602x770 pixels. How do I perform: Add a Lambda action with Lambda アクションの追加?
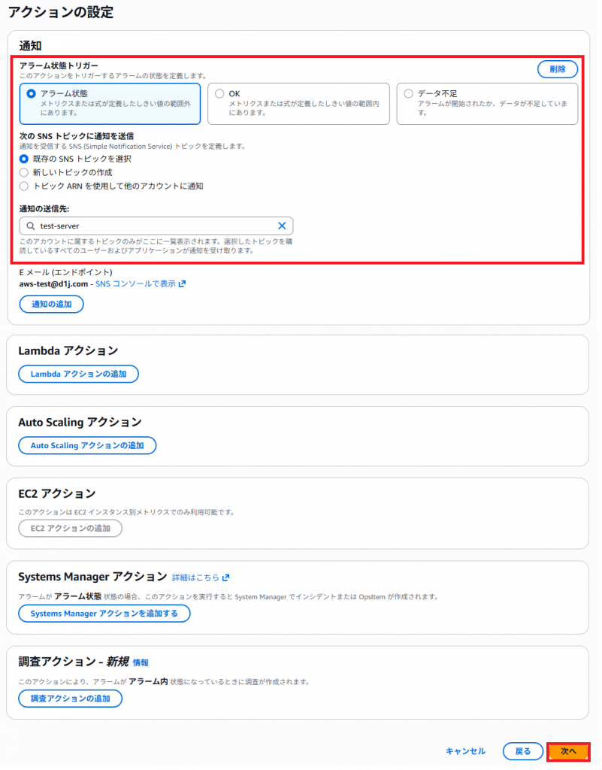(x=78, y=374)
